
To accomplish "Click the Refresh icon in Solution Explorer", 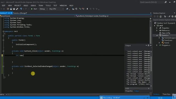I will (x=172, y=16).
